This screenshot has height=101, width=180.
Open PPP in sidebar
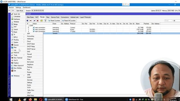coord(15,27)
